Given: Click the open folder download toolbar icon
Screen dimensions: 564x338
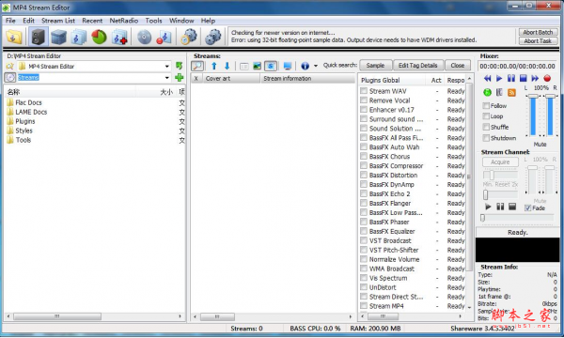Looking at the screenshot, I should [14, 37].
